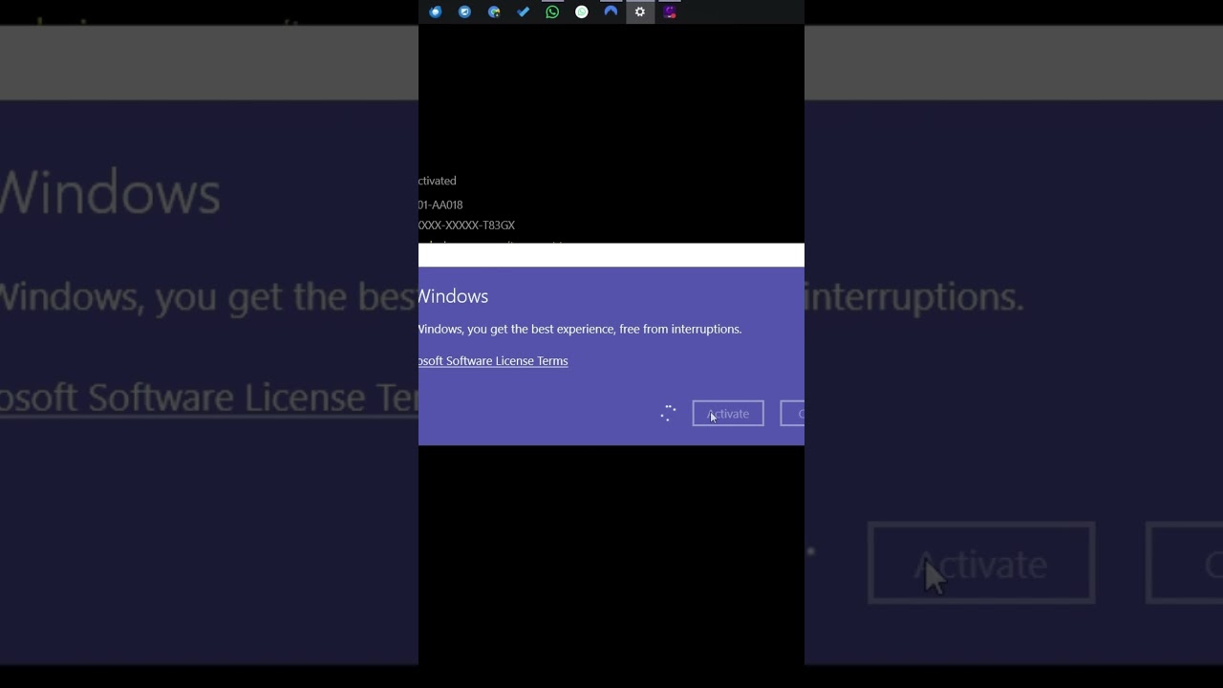Open the purple app icon in taskbar
Image resolution: width=1223 pixels, height=688 pixels.
[x=670, y=11]
